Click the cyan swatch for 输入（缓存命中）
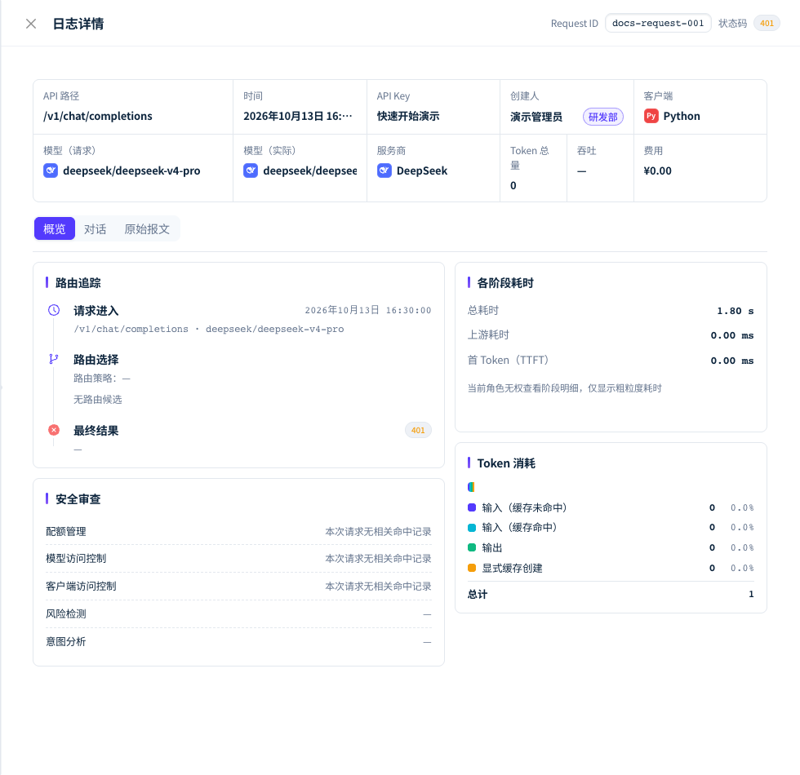The image size is (800, 775). (x=472, y=527)
